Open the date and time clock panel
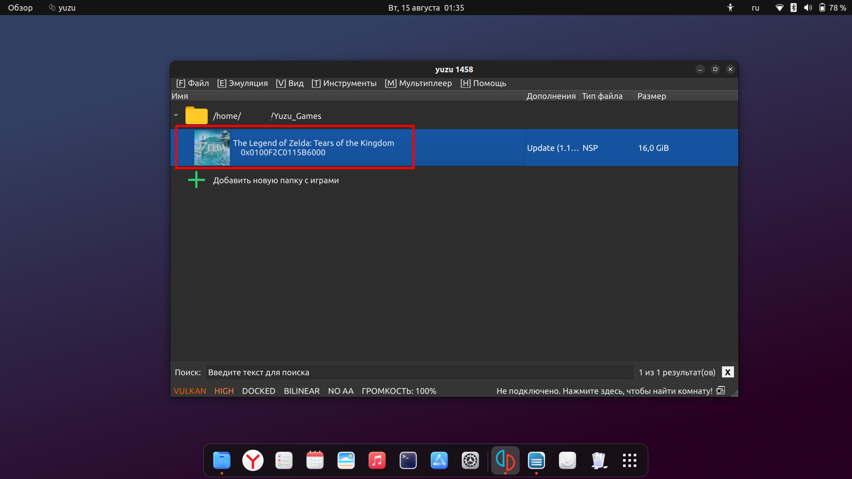The image size is (852, 479). 426,8
